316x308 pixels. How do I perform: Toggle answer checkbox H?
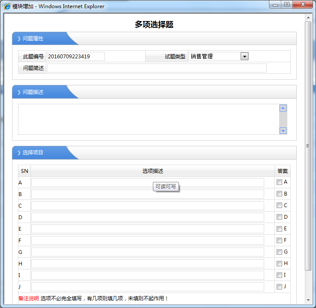(279, 263)
